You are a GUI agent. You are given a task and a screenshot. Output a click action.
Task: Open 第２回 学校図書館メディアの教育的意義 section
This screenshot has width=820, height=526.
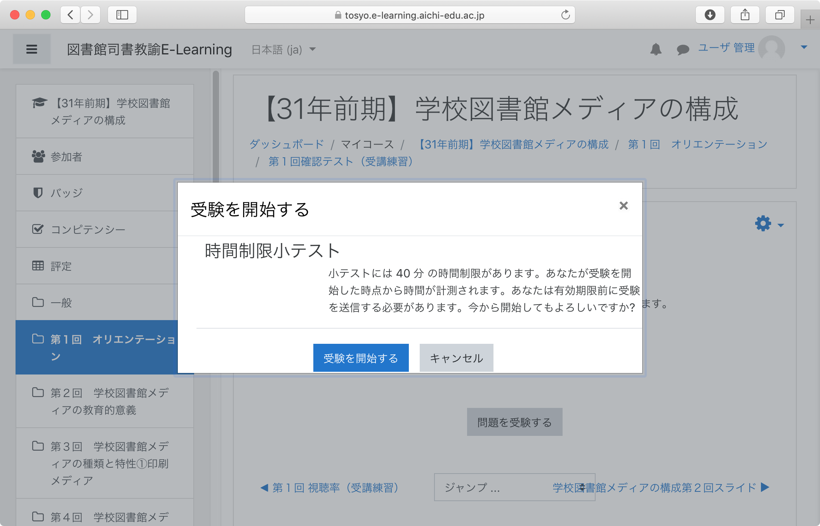[x=105, y=401]
